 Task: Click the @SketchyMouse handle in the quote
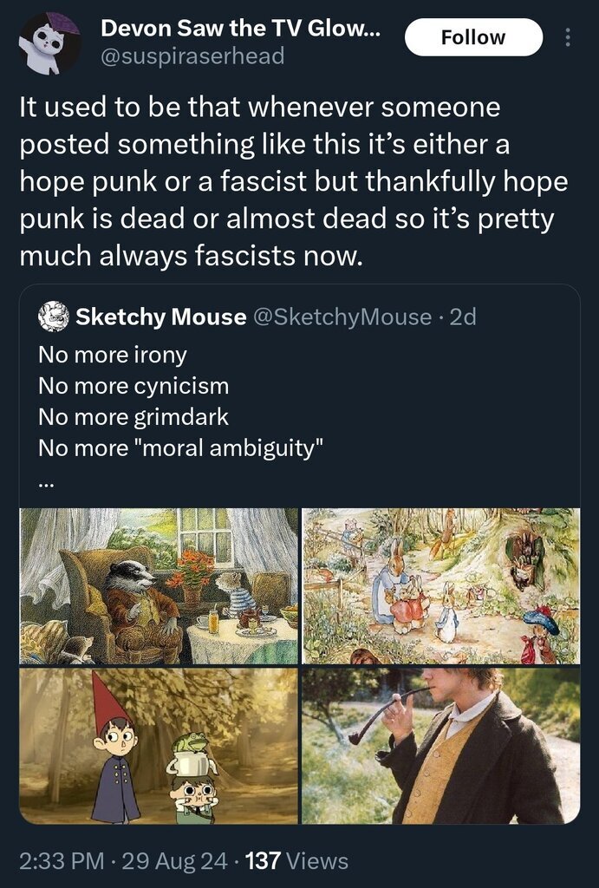[x=342, y=317]
